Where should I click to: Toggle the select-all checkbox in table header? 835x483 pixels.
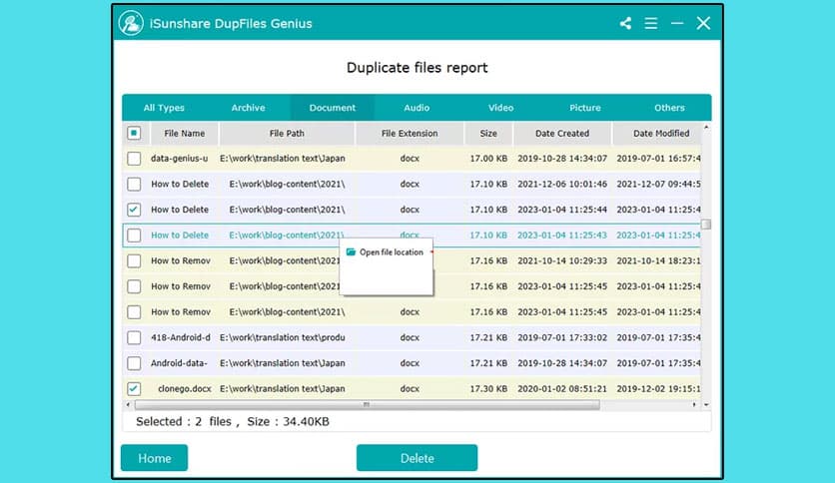(x=134, y=133)
